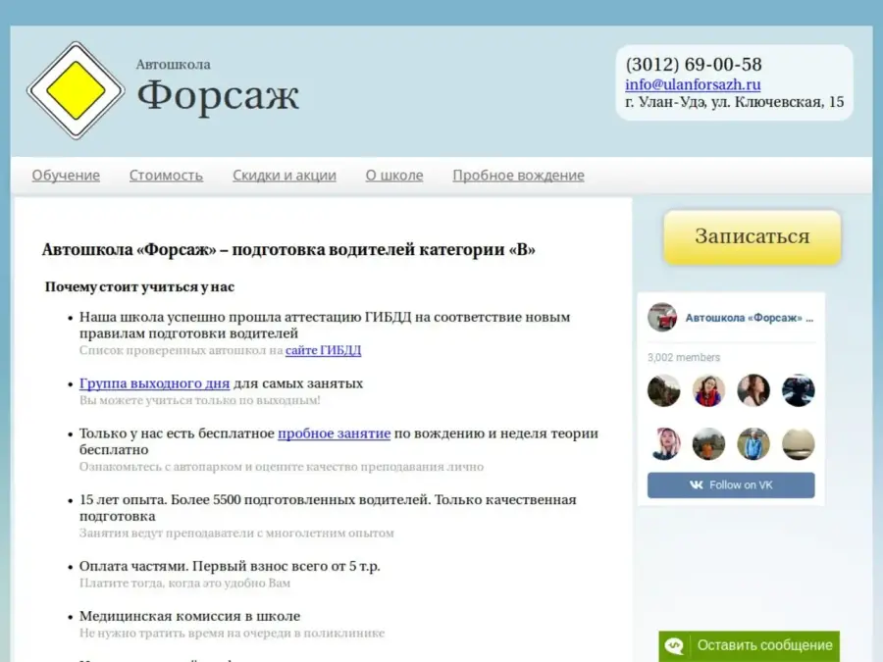Image resolution: width=883 pixels, height=662 pixels.
Task: Go to the Стоимость page
Action: coord(166,176)
